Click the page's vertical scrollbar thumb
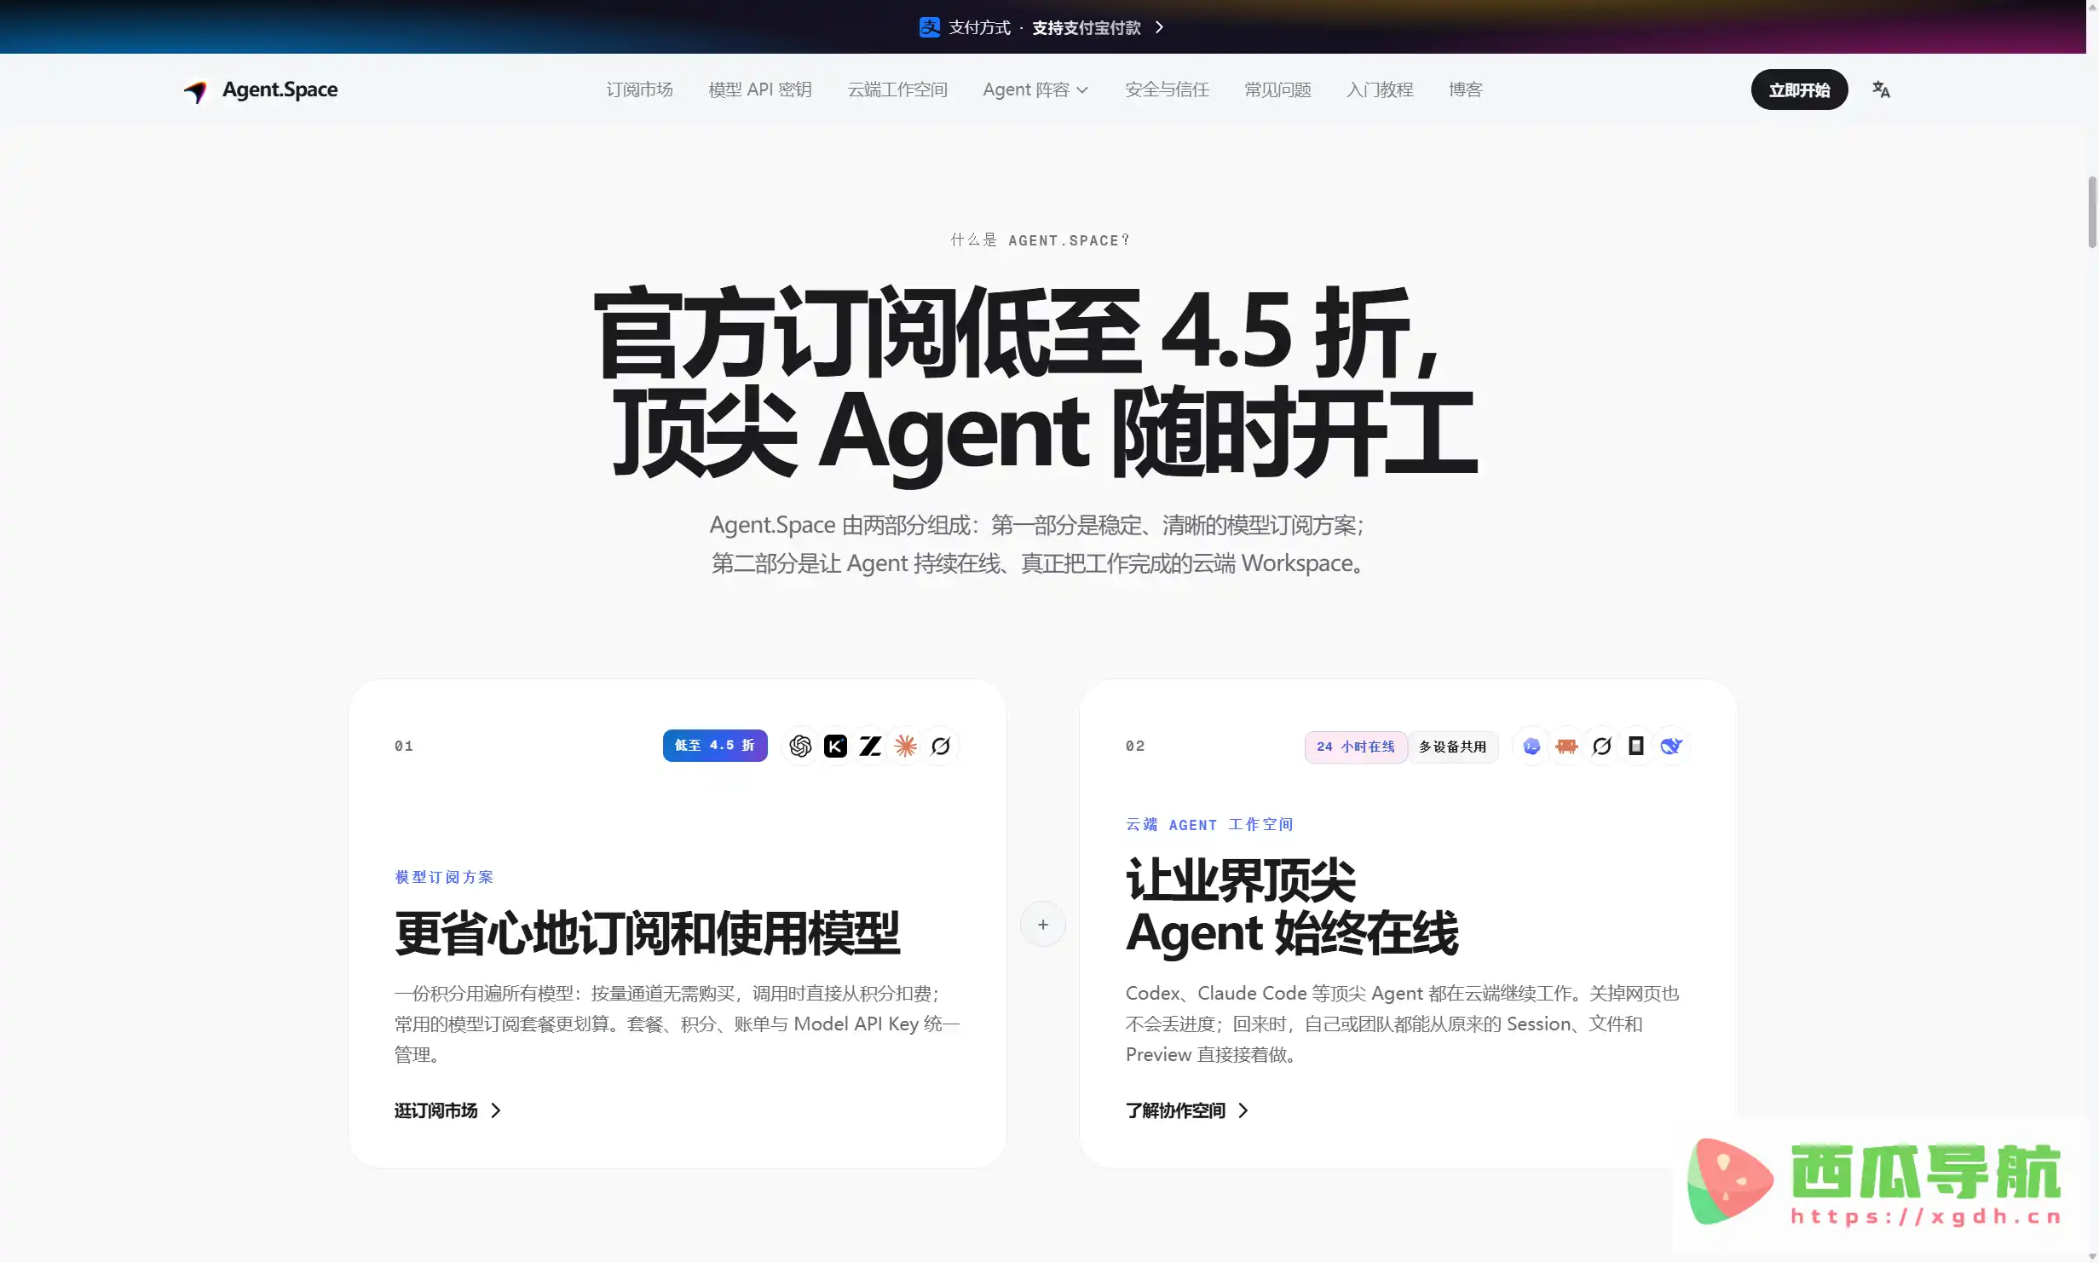Screen dimensions: 2099x1263 pyautogui.click(x=2092, y=212)
